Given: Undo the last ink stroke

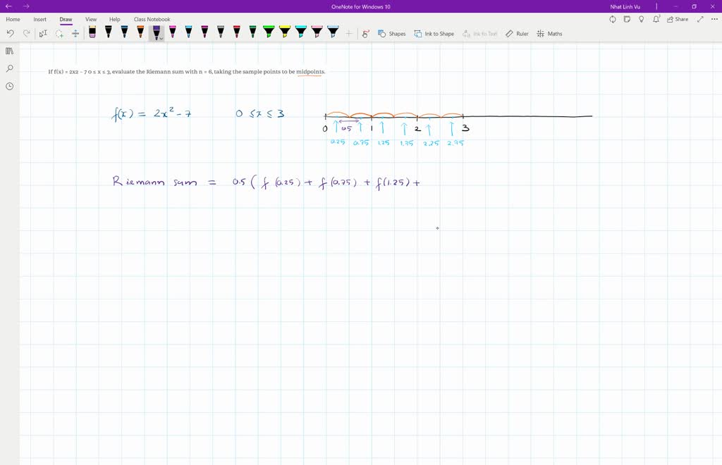Looking at the screenshot, I should click(10, 32).
